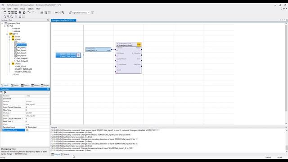
Task: Collapse the EmergencyStop root tree node
Action: (x=2, y=23)
